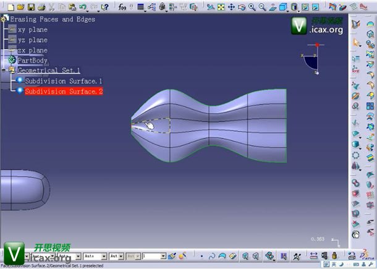Click the Print icon in the toolbar
The width and height of the screenshot is (377, 269).
(40, 7)
